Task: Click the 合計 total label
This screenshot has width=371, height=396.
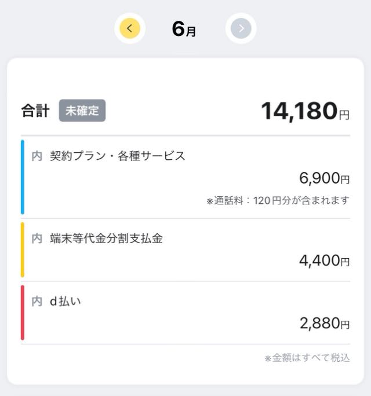Action: tap(35, 111)
